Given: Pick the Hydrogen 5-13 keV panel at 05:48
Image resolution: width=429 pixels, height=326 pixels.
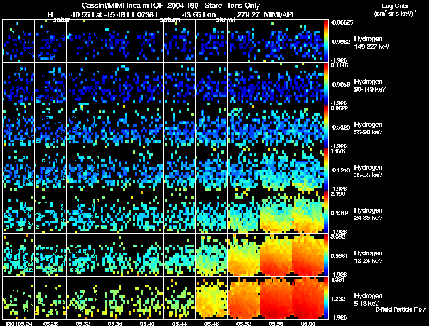Looking at the screenshot, I should pos(211,298).
